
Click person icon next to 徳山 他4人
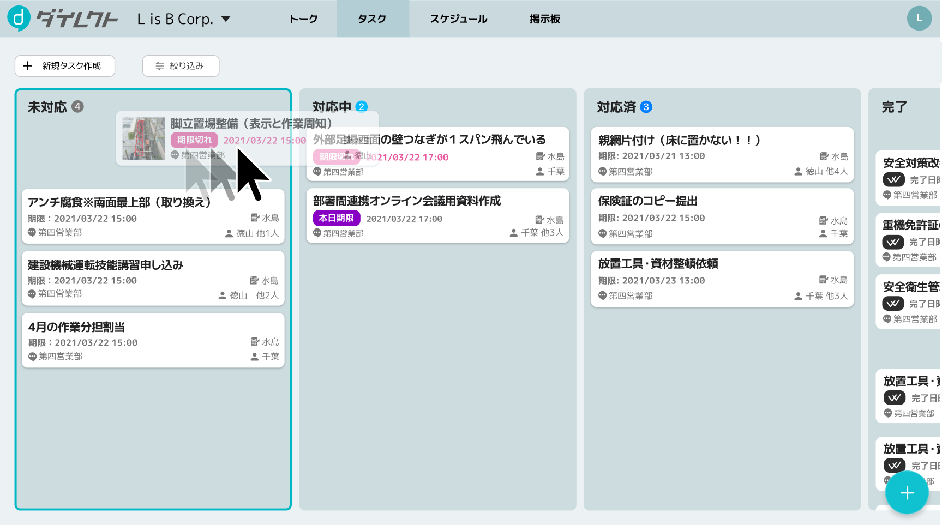click(x=798, y=171)
